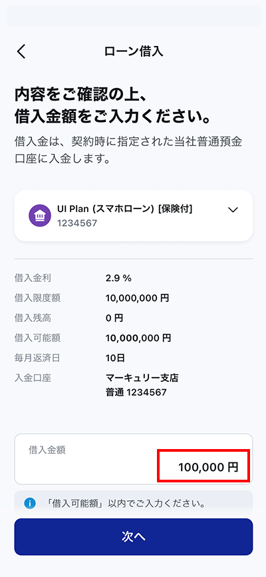
Task: Tap the blue info icon
Action: coord(30,503)
